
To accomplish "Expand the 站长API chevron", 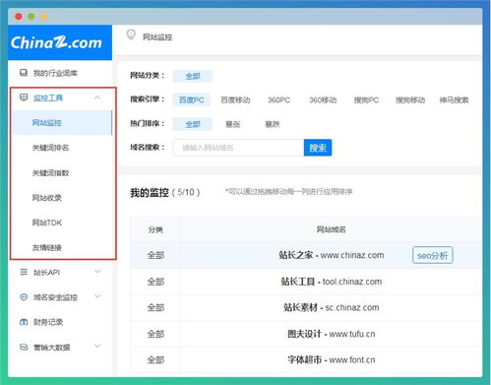I will click(97, 272).
